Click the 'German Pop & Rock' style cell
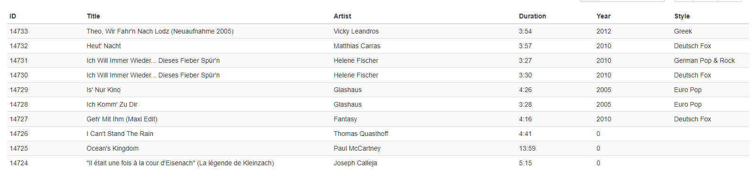This screenshot has width=752, height=178. click(704, 60)
